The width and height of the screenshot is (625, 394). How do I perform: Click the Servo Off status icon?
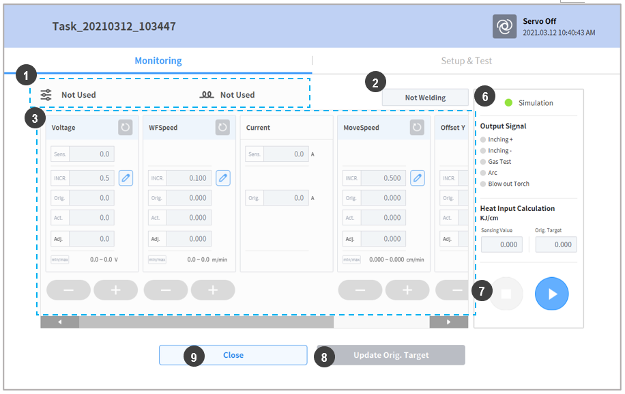point(505,27)
